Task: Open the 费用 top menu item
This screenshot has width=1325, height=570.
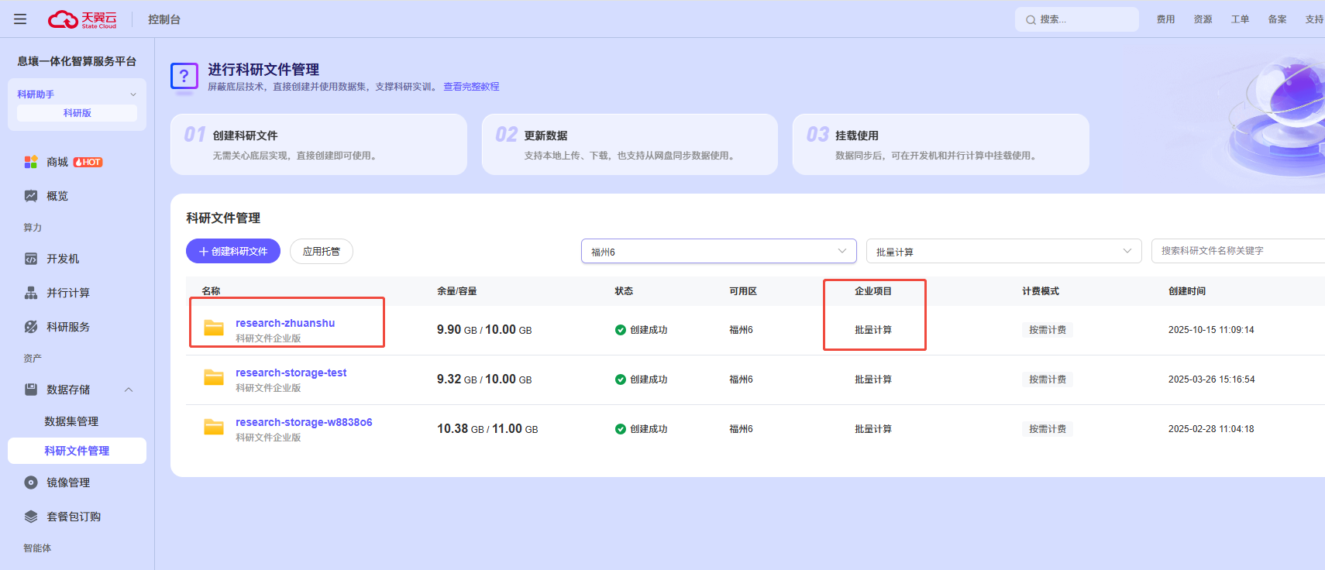Action: [x=1165, y=19]
